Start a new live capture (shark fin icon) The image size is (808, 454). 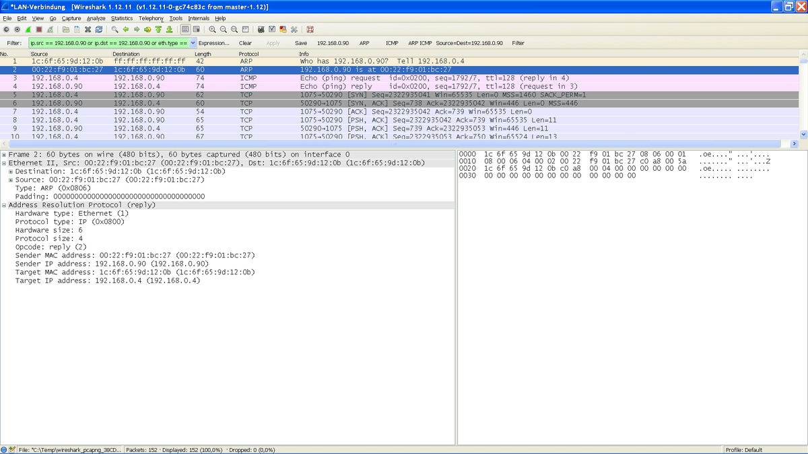(x=28, y=30)
